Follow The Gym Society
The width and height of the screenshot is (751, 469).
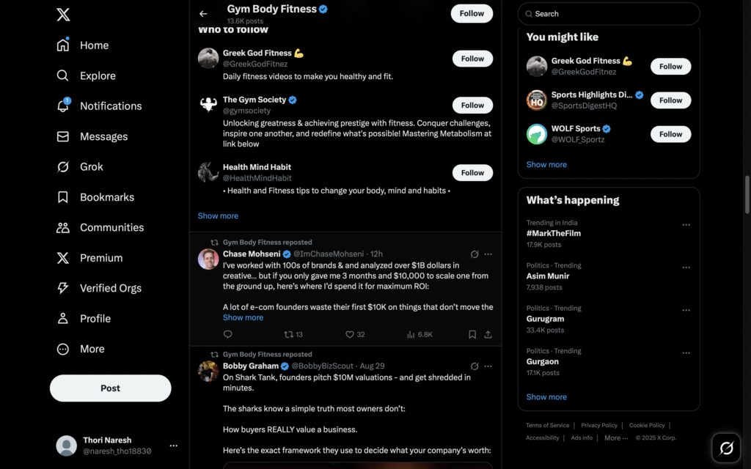pyautogui.click(x=472, y=106)
